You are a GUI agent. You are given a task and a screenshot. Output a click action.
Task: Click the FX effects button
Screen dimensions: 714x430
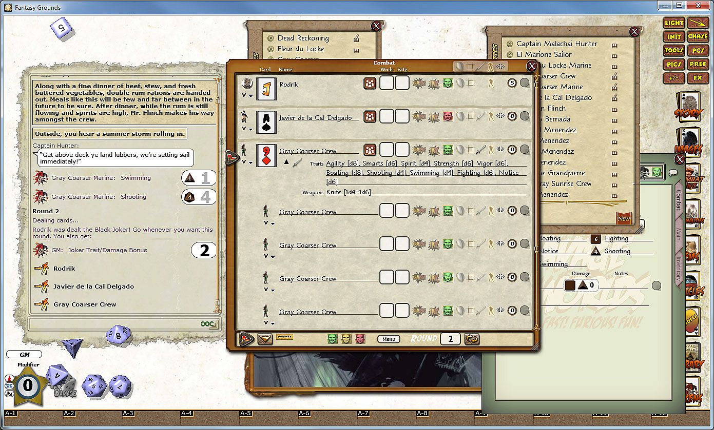pos(698,78)
